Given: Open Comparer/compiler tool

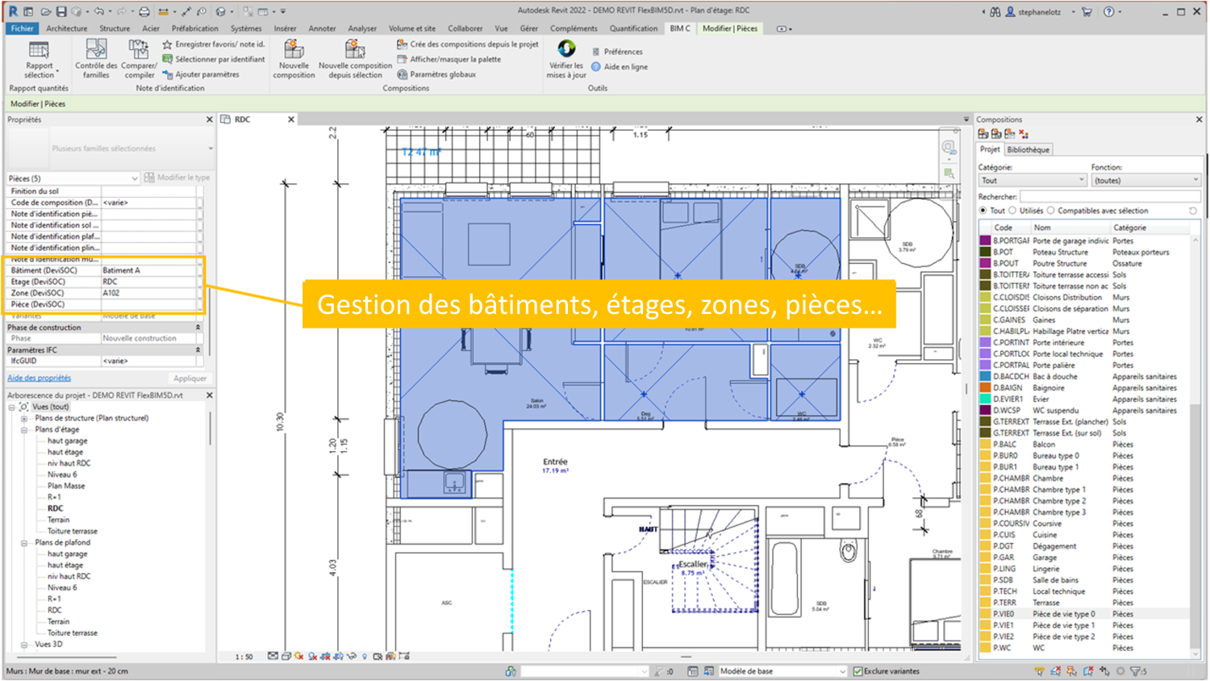Looking at the screenshot, I should 139,61.
